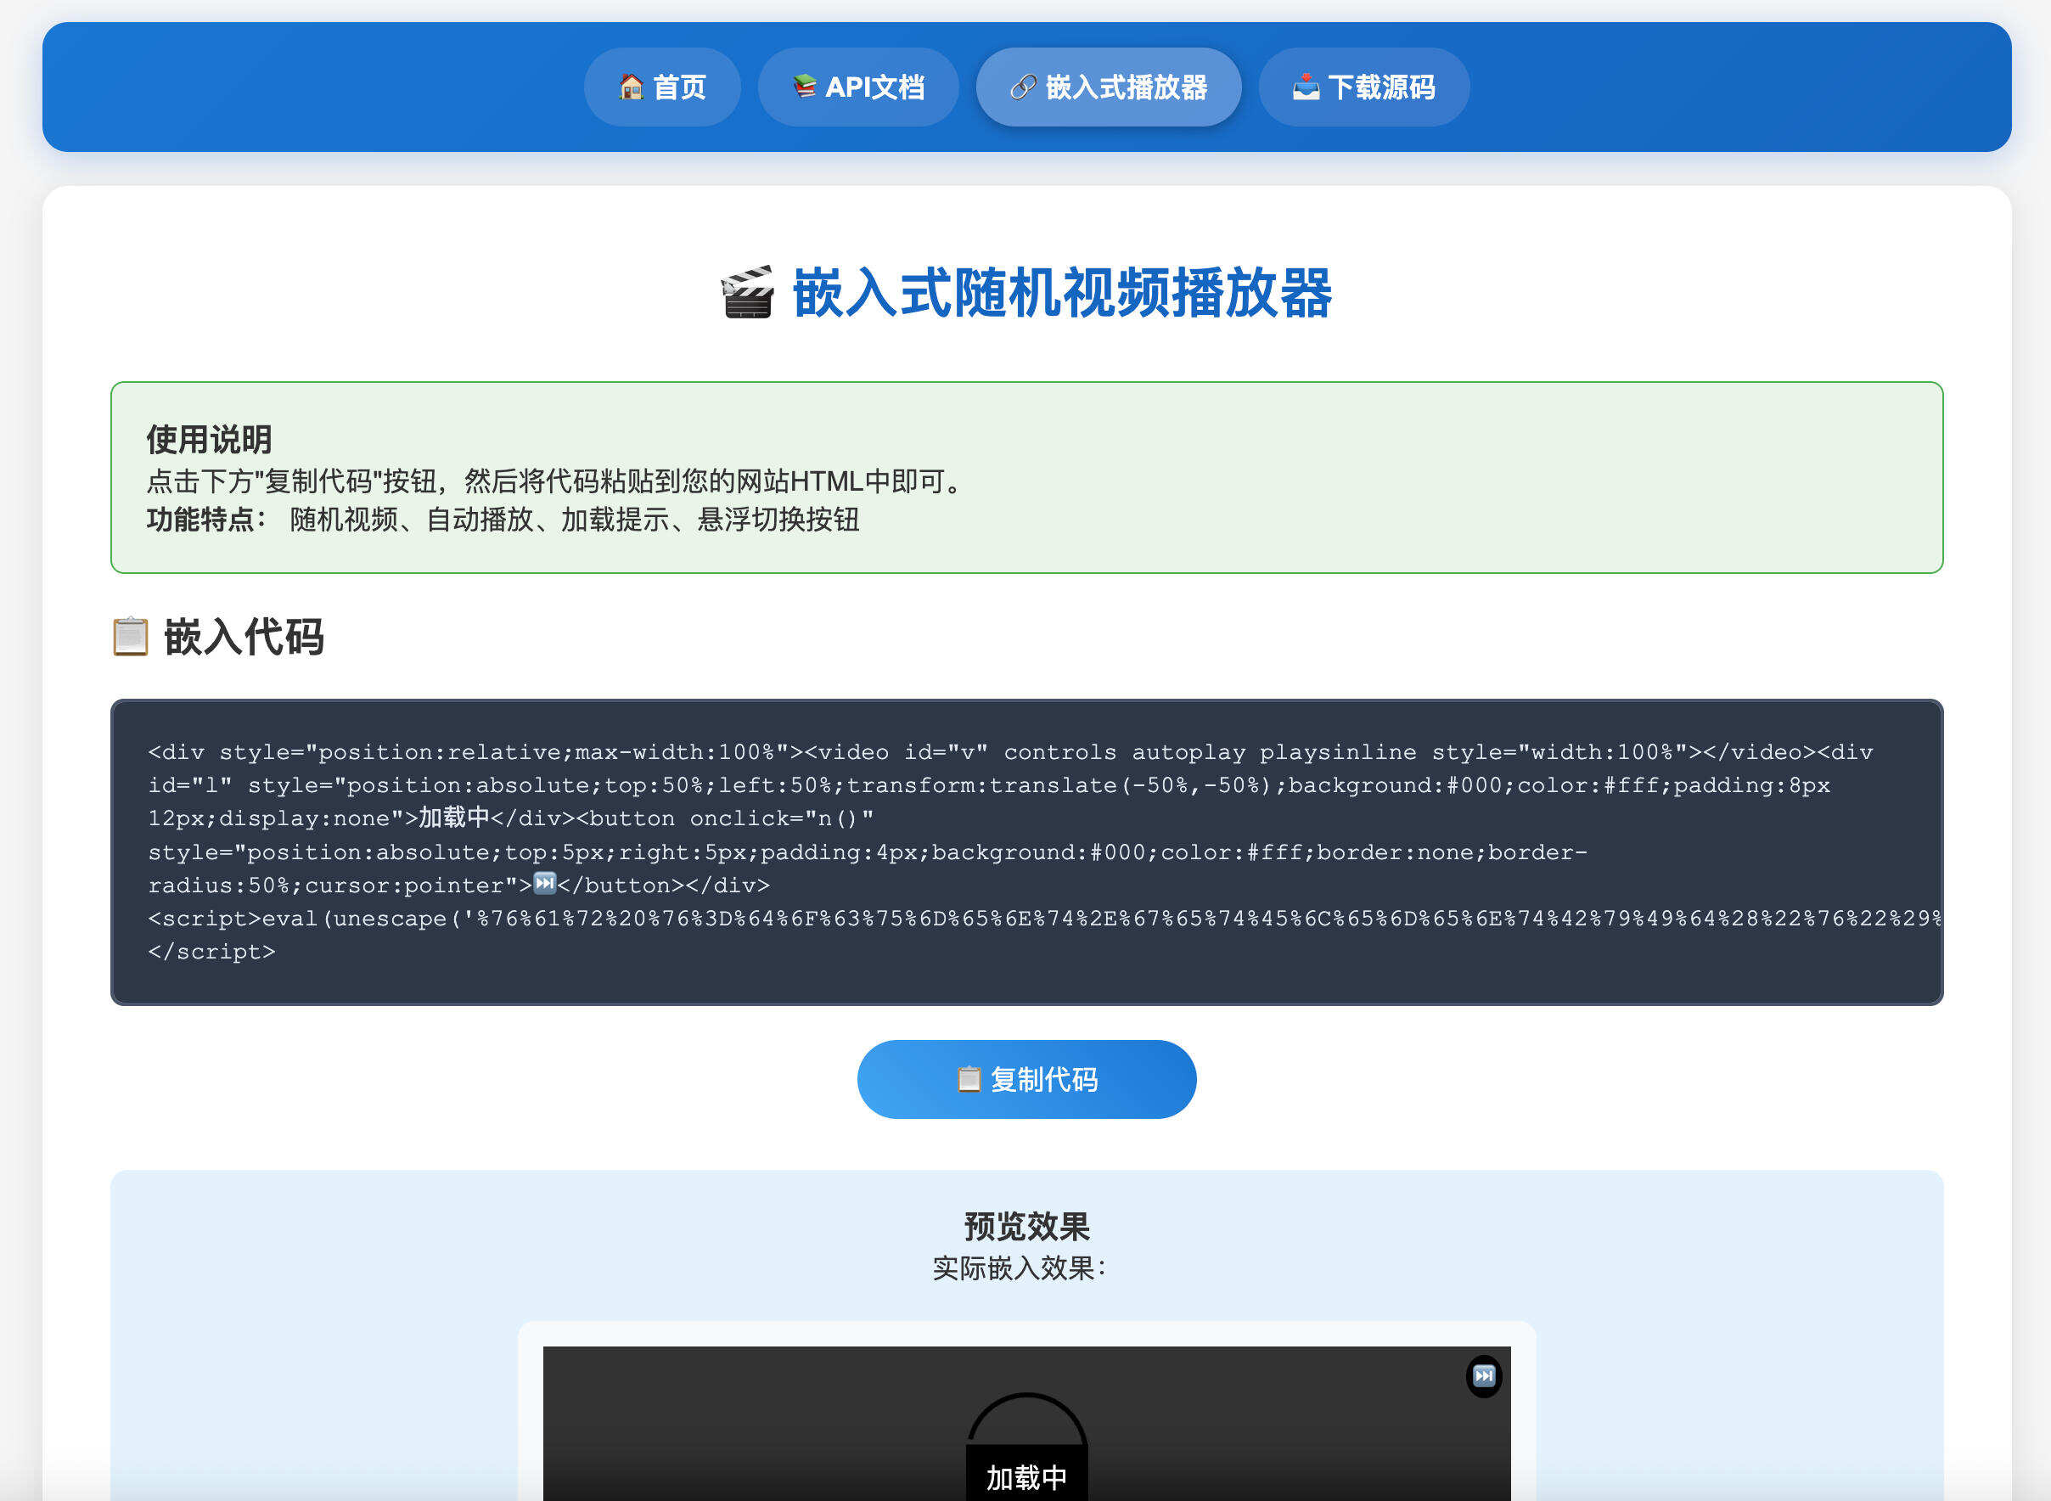
Task: Click the chain-link icon on 嵌入式播放器
Action: pyautogui.click(x=1022, y=87)
